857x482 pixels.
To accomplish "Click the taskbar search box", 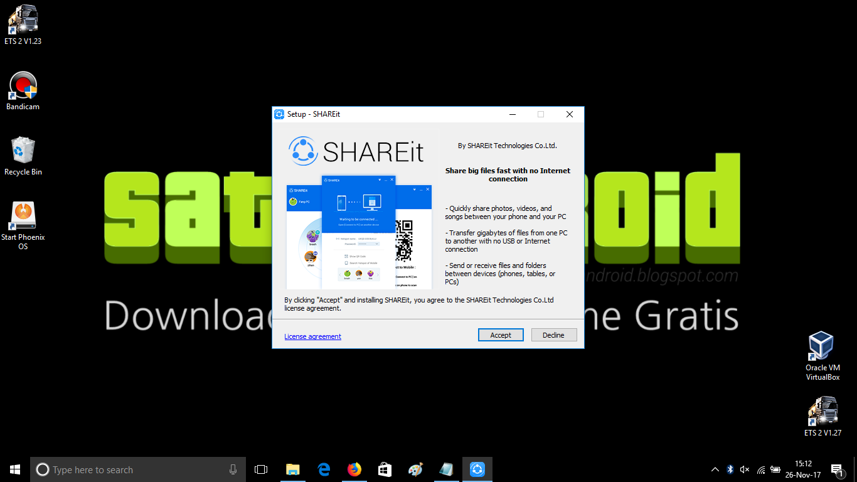I will (138, 469).
